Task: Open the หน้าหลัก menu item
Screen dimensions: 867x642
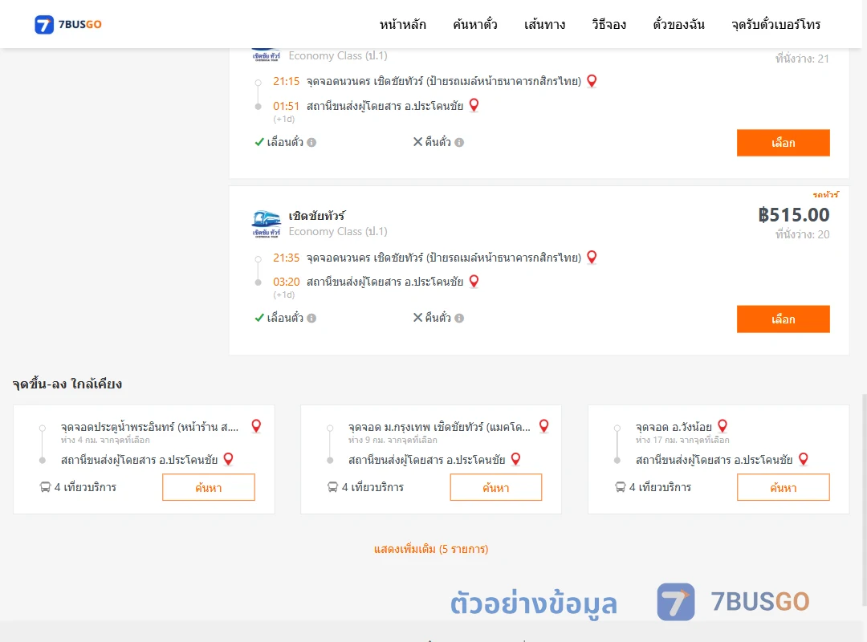Action: coord(402,25)
